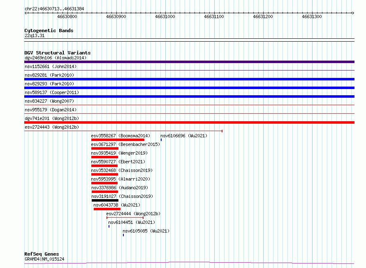Select the red bar under esv3558267

(x=118, y=140)
